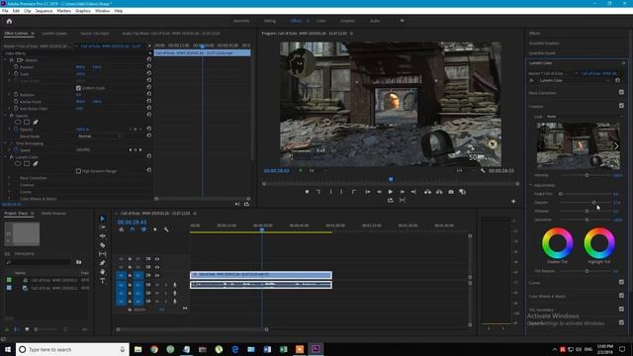Collapse the Opacity effect section
Viewport: 633px width, 356px height.
pyautogui.click(x=6, y=115)
